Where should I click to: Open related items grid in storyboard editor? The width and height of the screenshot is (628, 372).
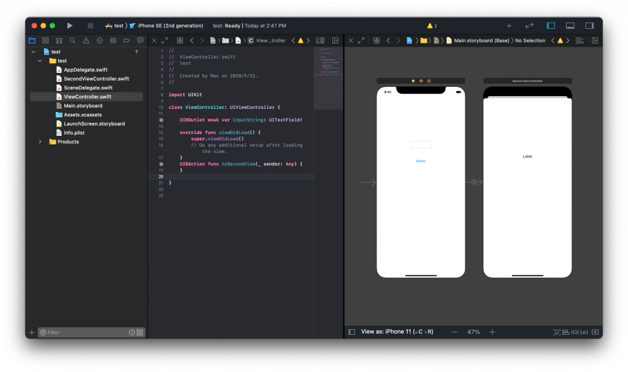coord(377,40)
